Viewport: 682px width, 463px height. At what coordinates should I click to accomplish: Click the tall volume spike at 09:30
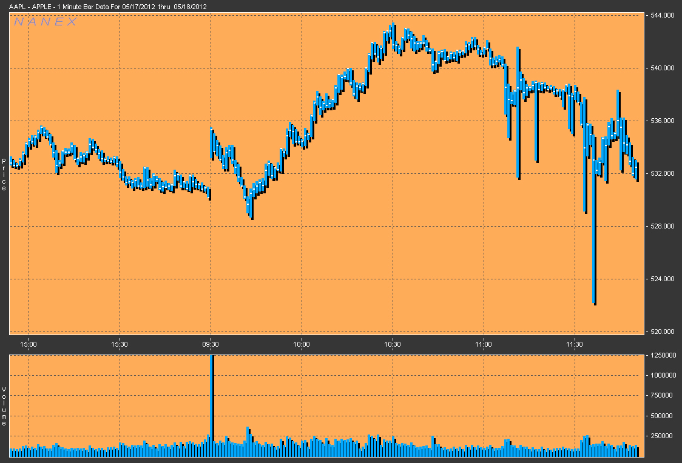(x=212, y=400)
